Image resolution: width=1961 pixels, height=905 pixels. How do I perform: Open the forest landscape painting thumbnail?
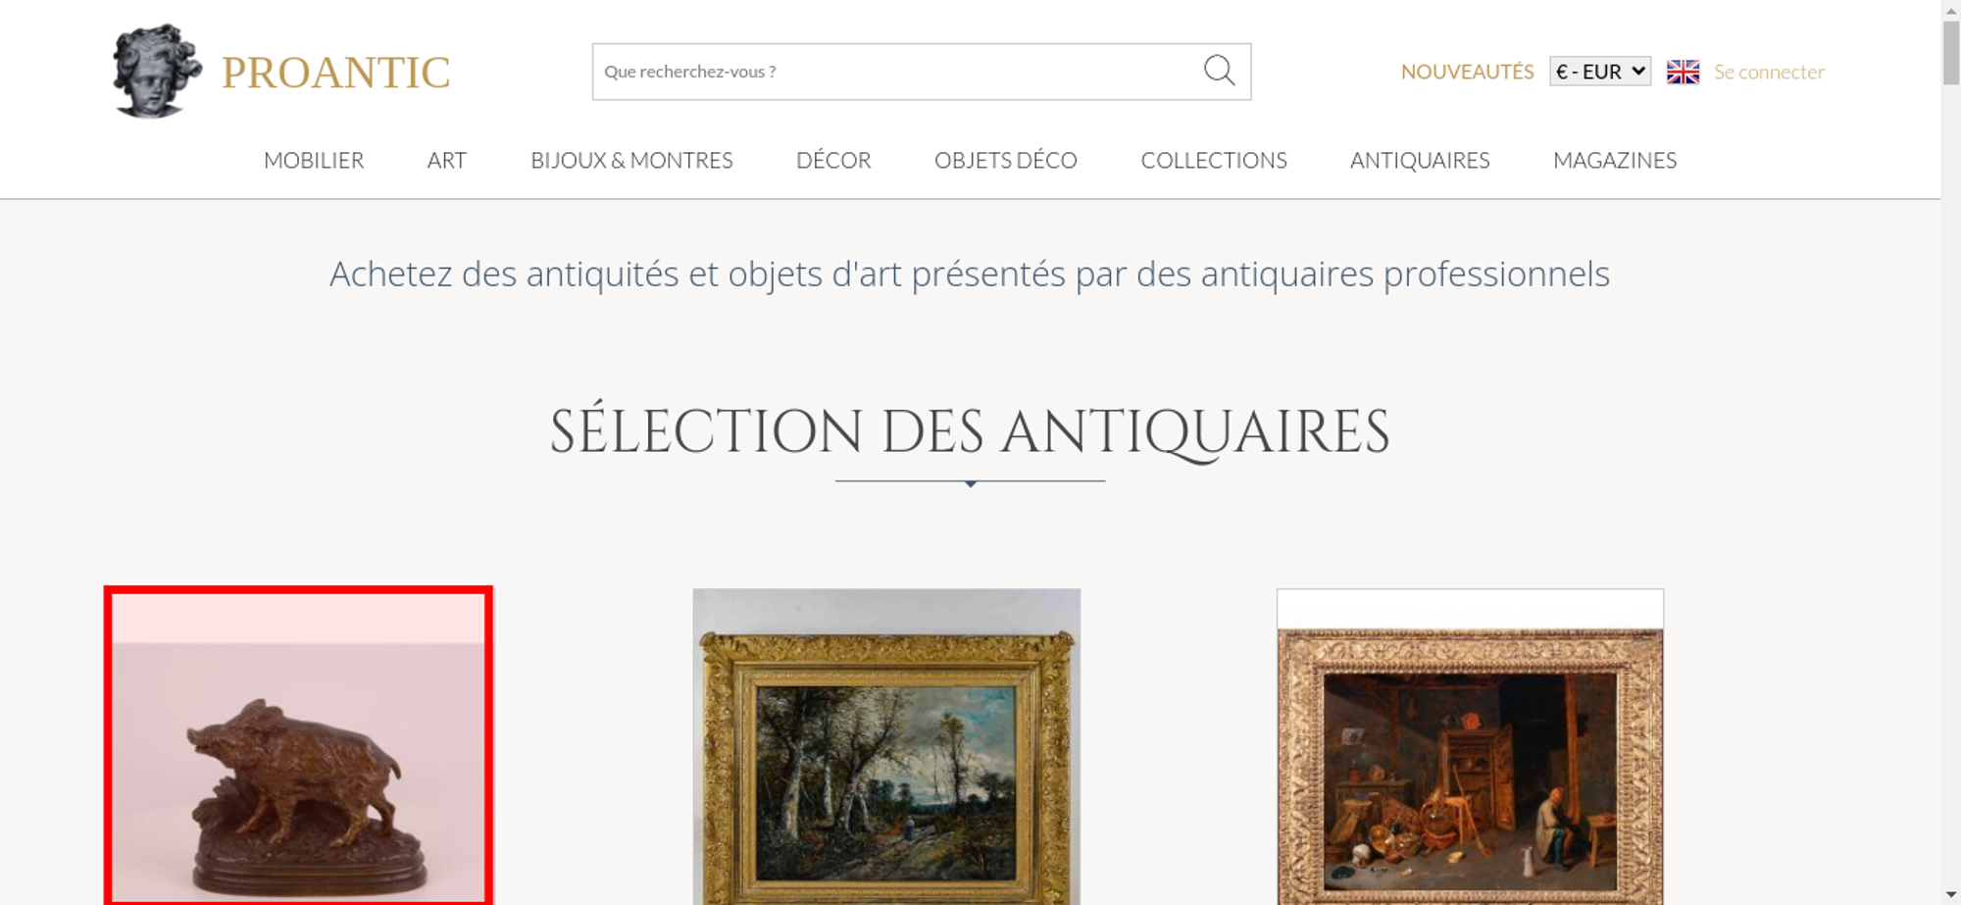point(886,746)
